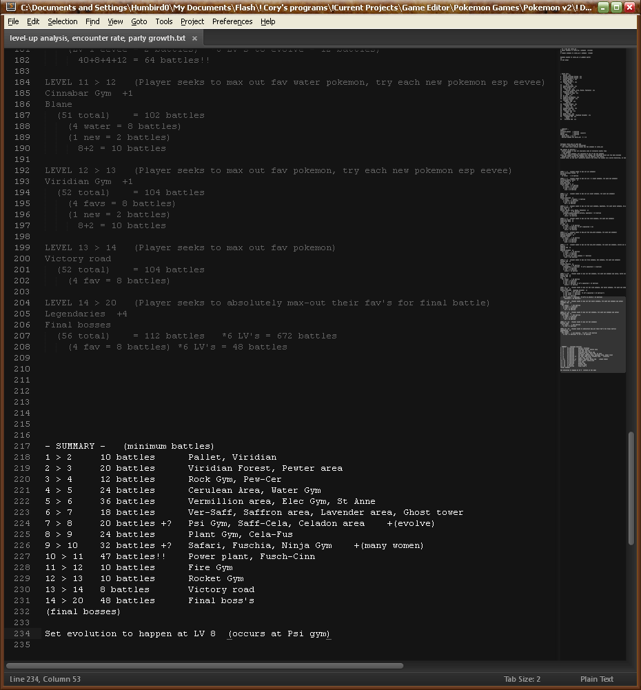Expand the Tools menu
Screen dimensions: 641x690
164,21
